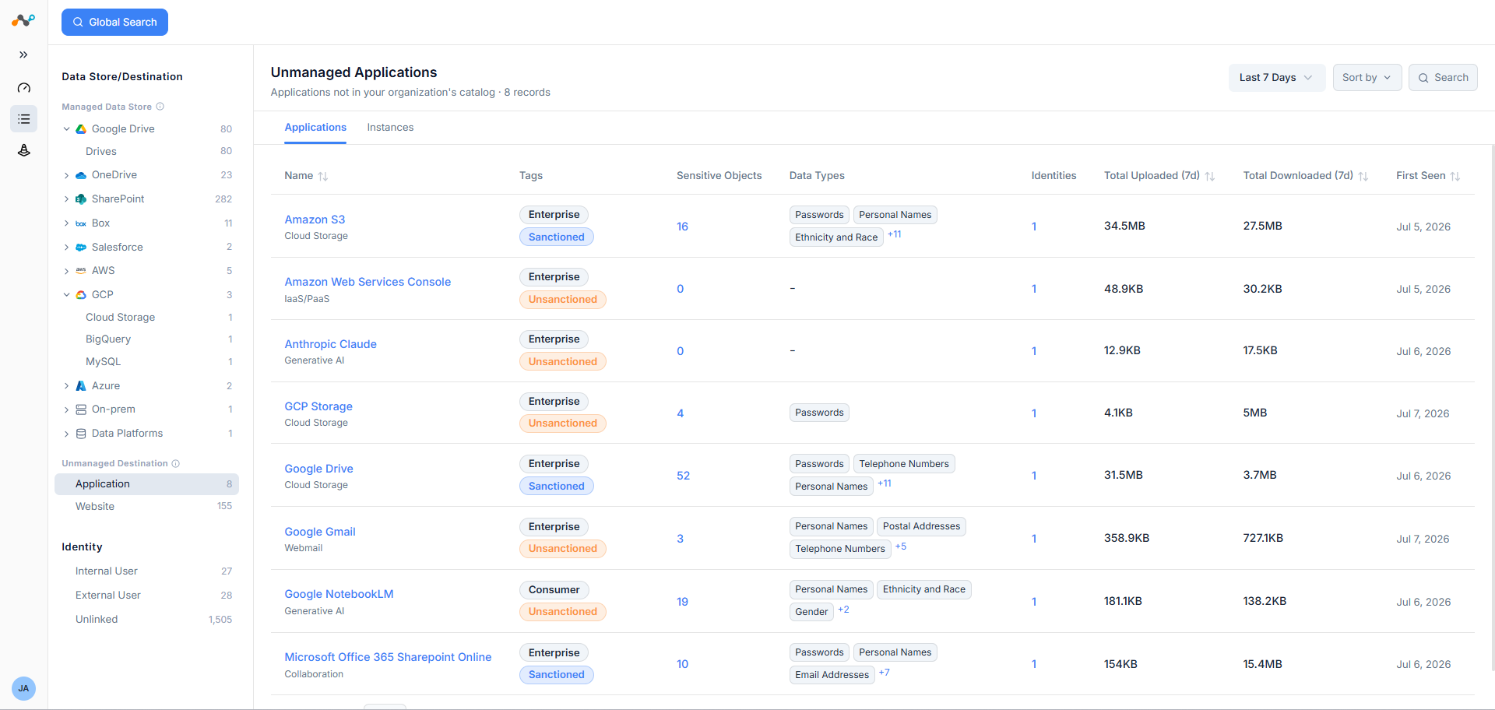Click the Azure icon in sidebar
Viewport: 1495px width, 710px height.
pos(81,386)
